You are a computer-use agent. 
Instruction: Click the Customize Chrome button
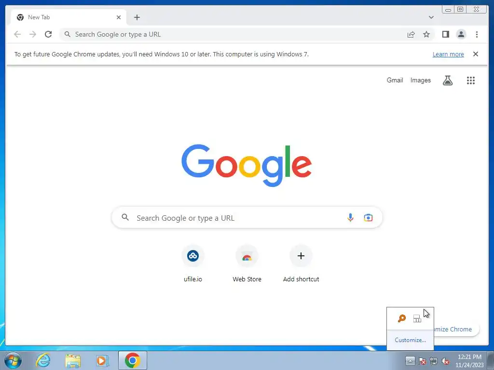456,329
